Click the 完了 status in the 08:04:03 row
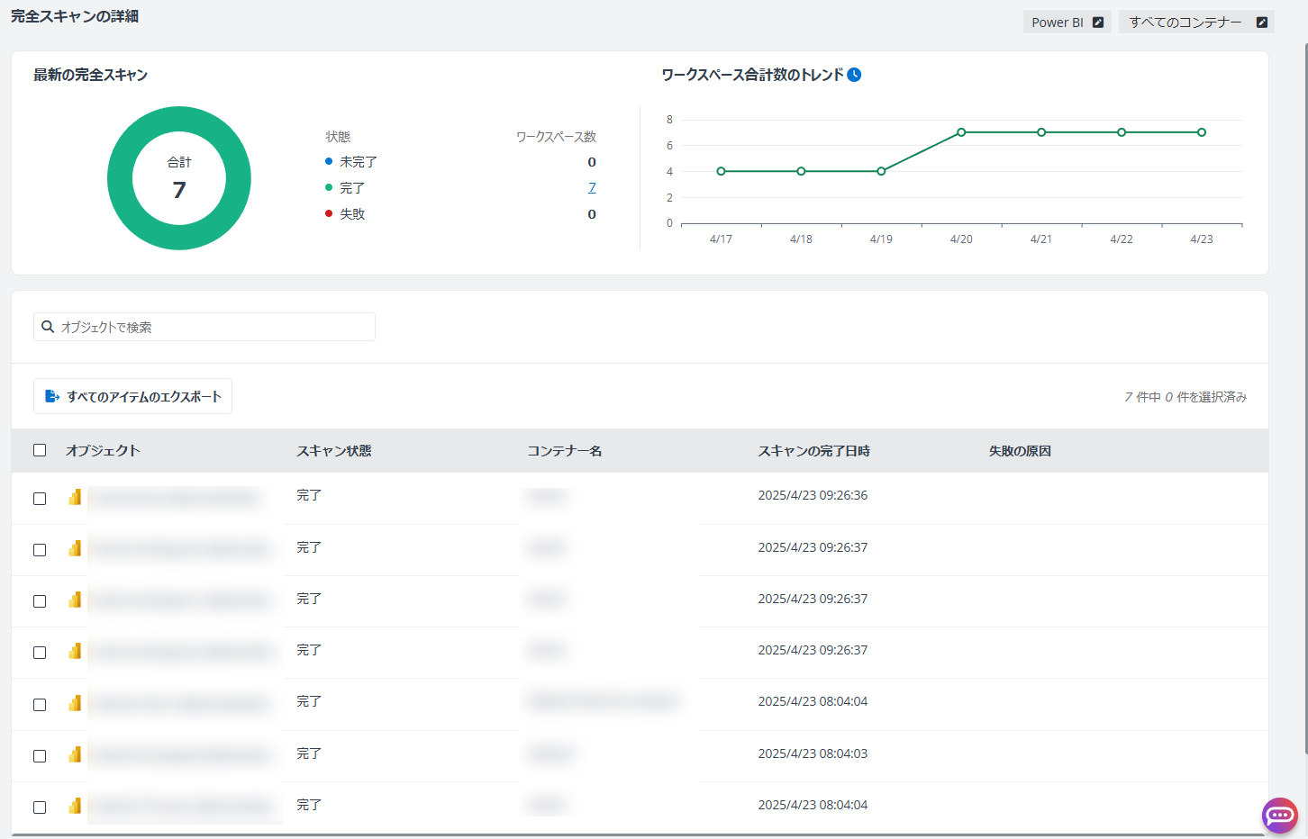This screenshot has height=839, width=1308. click(309, 753)
